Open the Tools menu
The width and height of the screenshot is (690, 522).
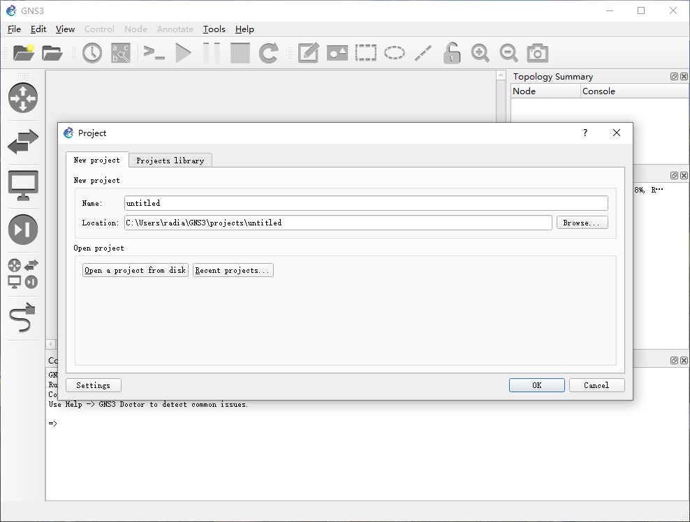(x=214, y=29)
